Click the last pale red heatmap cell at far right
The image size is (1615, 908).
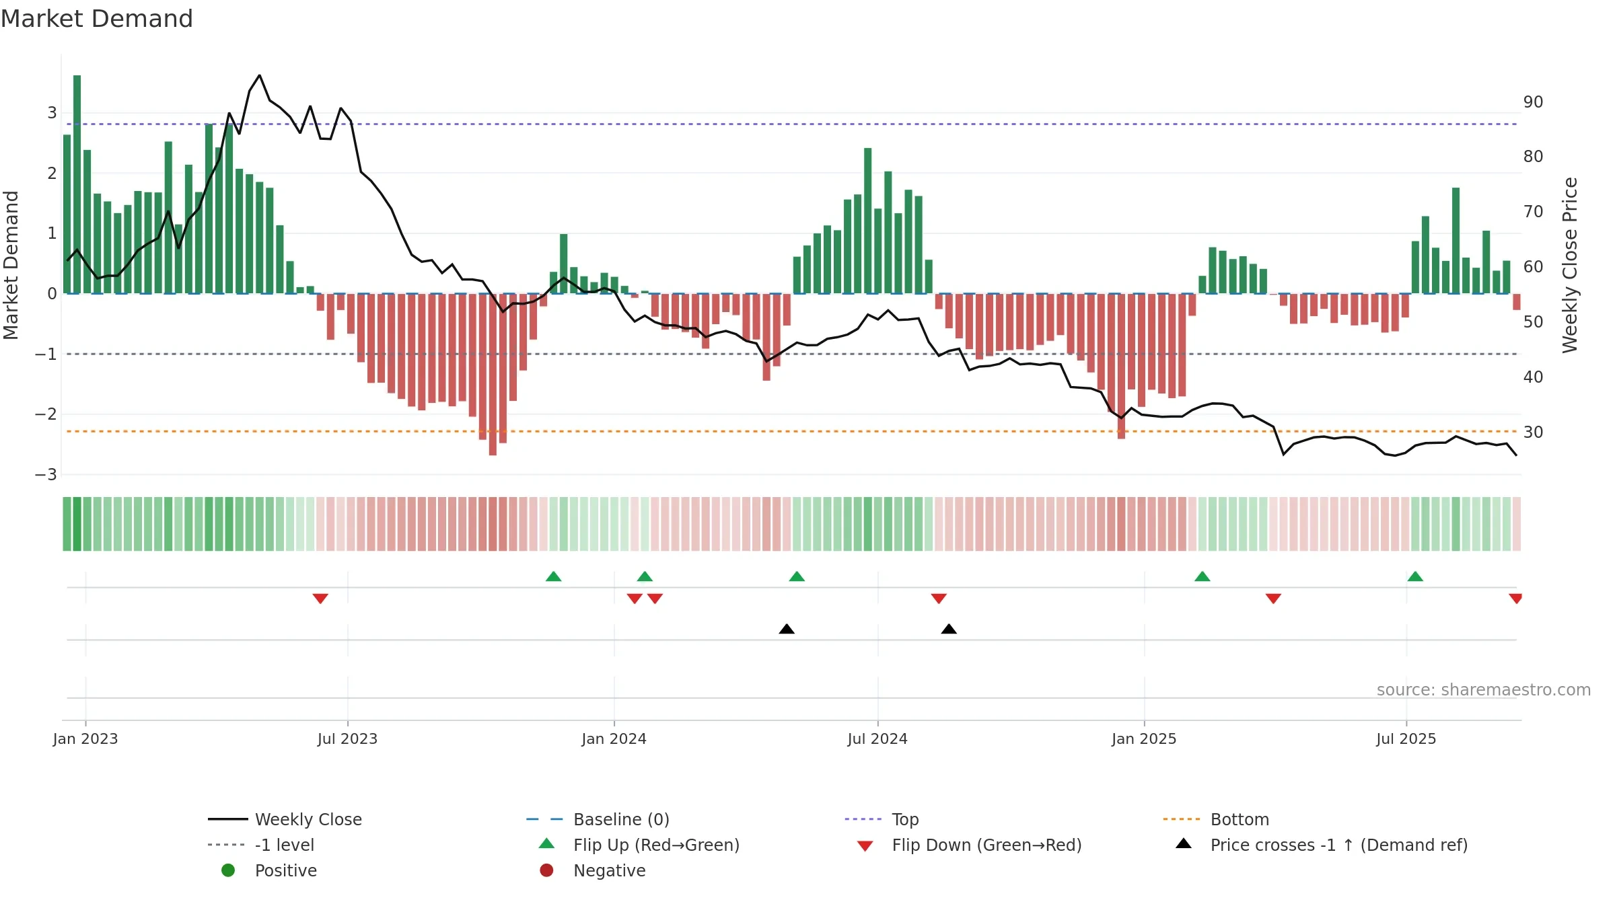click(1517, 524)
